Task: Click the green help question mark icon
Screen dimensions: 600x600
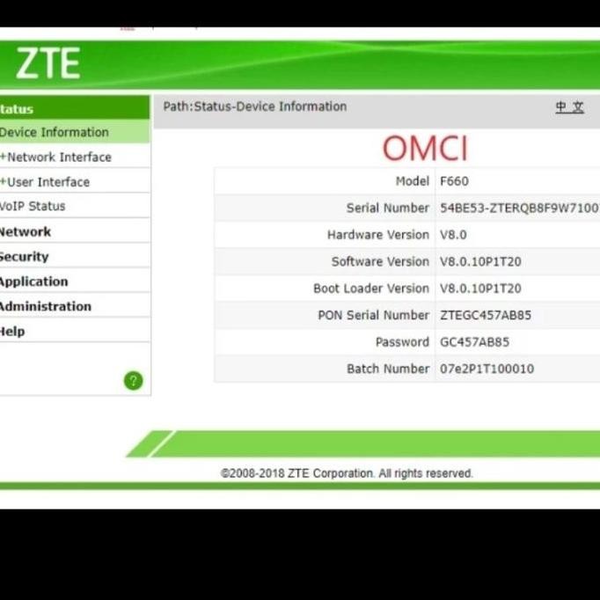Action: click(133, 380)
